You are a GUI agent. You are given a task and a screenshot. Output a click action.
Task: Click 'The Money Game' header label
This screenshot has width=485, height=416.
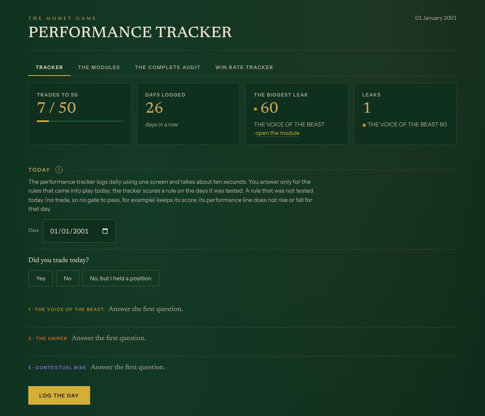click(62, 18)
